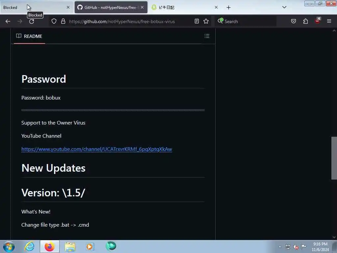Viewport: 337px width, 253px height.
Task: Click the 'Version: \1.5/' heading
Action: pyautogui.click(x=53, y=192)
